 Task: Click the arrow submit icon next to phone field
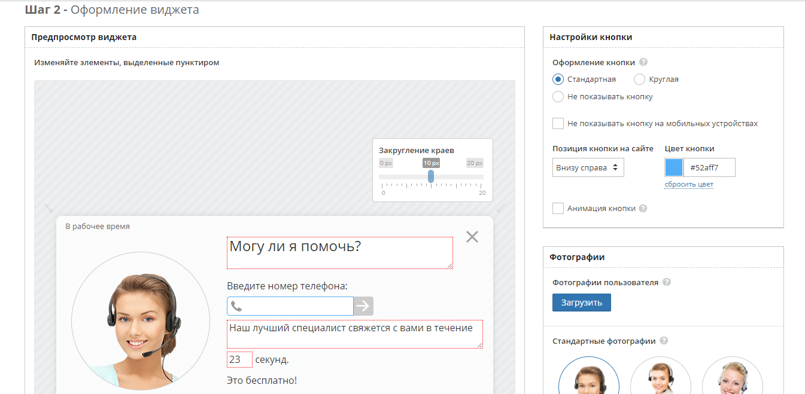[x=364, y=306]
